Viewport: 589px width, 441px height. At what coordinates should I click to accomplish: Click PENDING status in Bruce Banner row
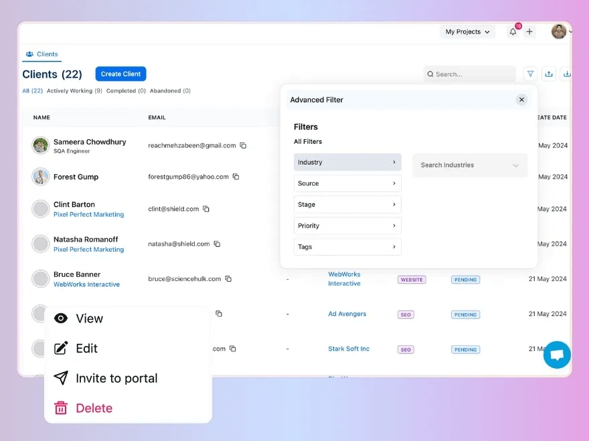coord(465,280)
